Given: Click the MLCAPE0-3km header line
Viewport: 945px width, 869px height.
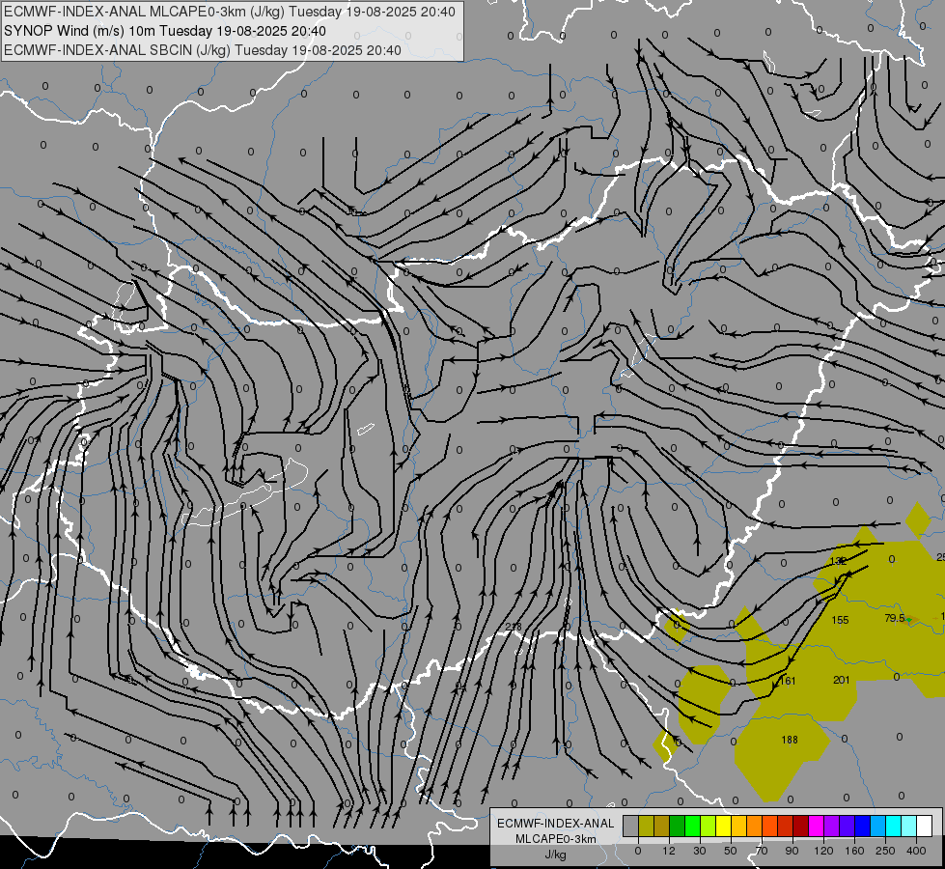Looking at the screenshot, I should coord(230,12).
